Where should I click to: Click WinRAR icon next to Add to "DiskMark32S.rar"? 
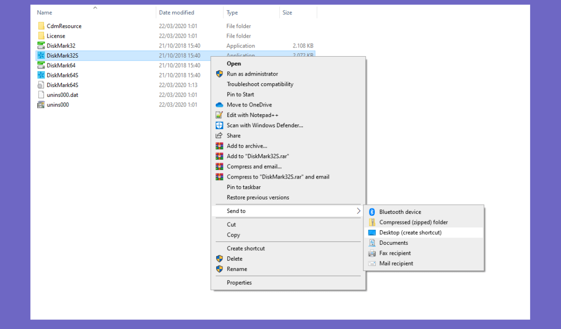(219, 156)
